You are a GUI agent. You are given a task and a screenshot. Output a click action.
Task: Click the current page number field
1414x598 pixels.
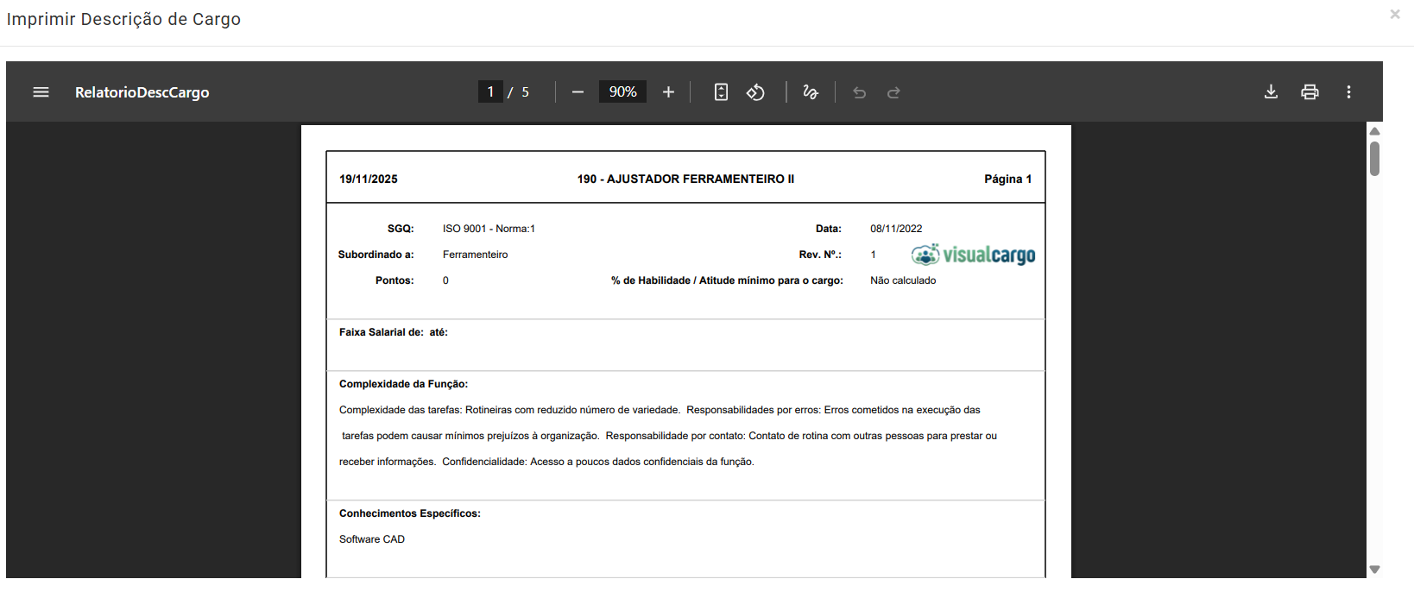(x=490, y=92)
